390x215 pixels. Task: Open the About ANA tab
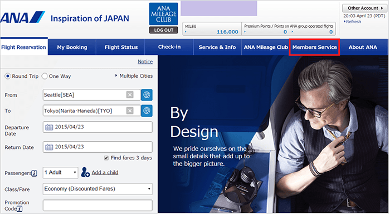click(363, 47)
